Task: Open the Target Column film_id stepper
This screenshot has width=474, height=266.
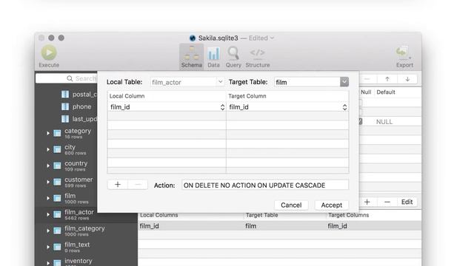Action: pos(344,107)
